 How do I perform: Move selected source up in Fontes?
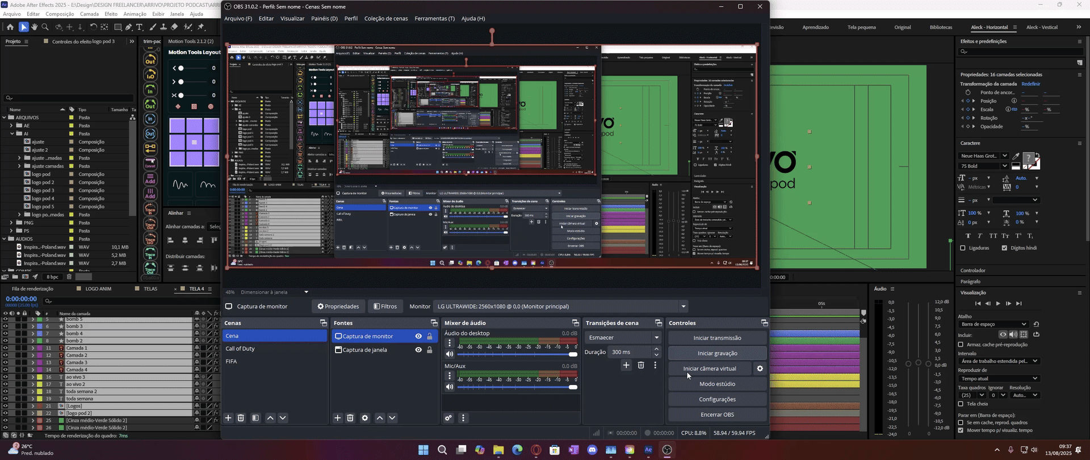click(380, 418)
